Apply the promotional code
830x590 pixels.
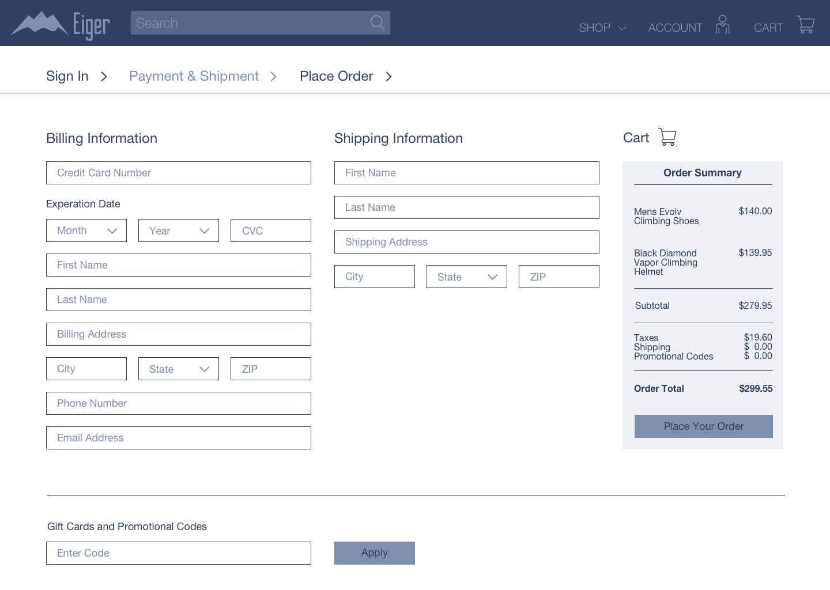click(375, 553)
